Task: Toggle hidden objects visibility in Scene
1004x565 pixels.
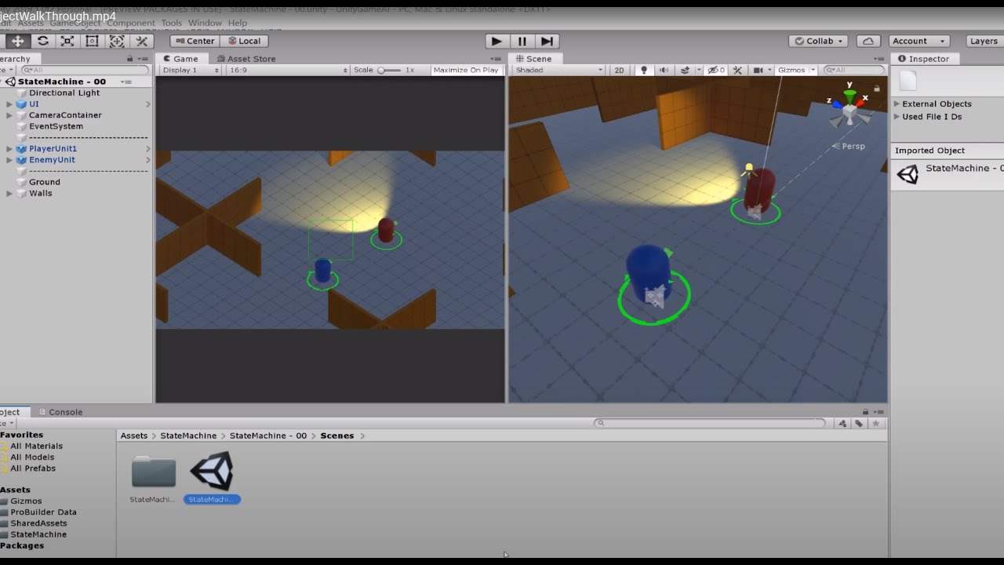Action: point(716,70)
